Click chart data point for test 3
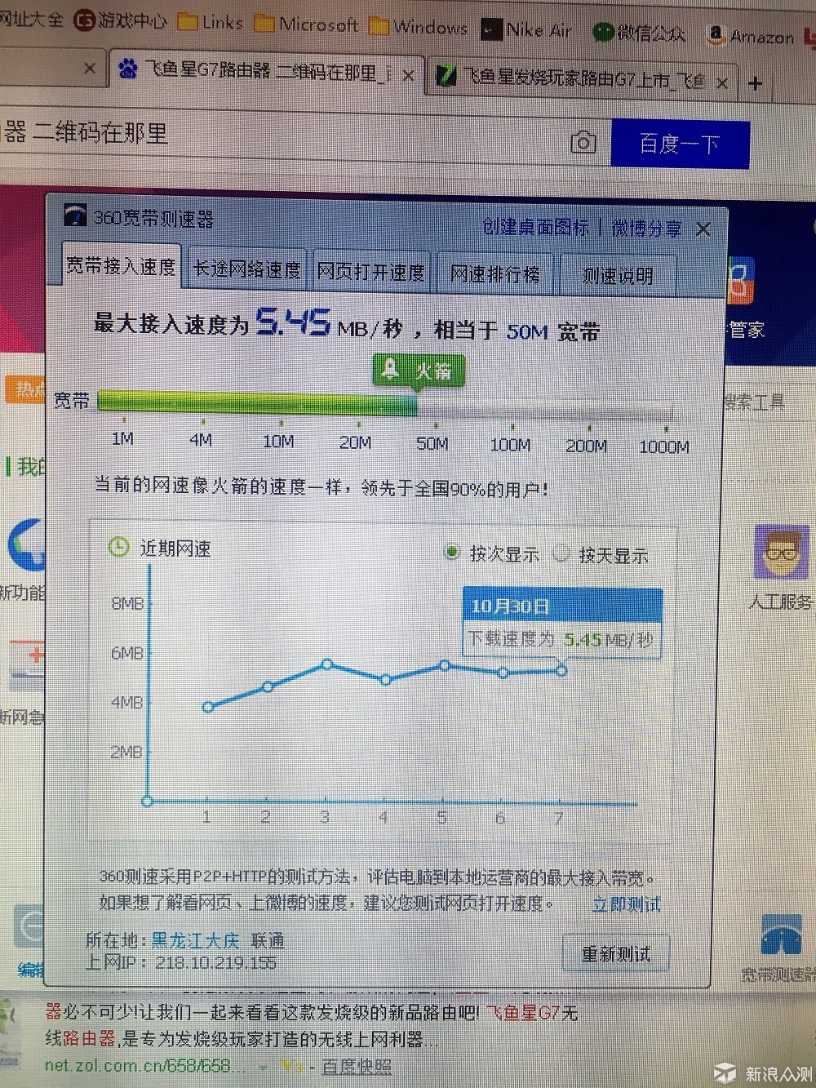The image size is (816, 1088). 327,664
